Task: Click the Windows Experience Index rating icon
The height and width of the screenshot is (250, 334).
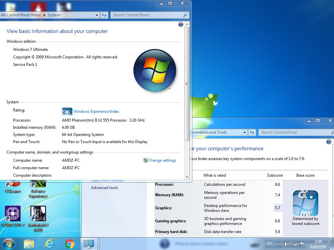Action: point(67,111)
